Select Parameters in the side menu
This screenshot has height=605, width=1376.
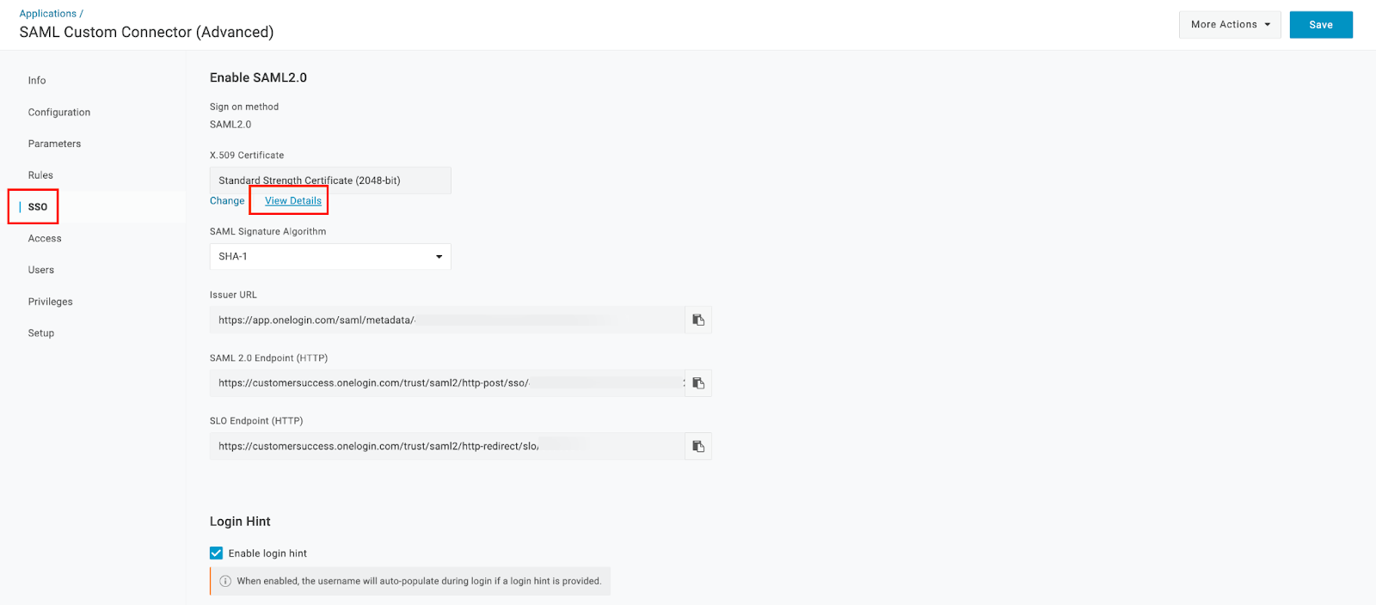tap(54, 144)
